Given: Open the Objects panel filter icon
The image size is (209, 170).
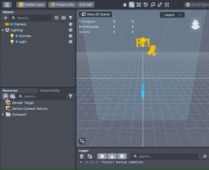Looking at the screenshot, I should [70, 18].
